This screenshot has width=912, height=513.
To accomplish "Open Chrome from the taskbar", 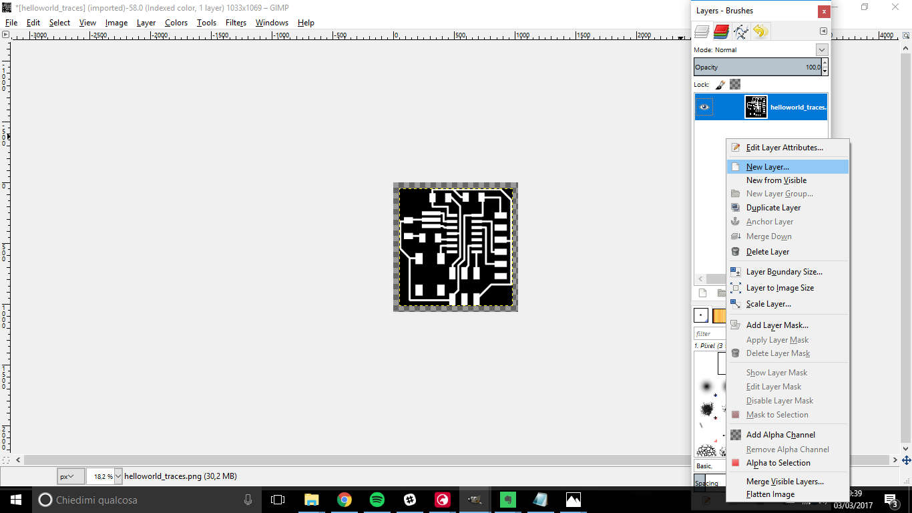I will [x=344, y=500].
